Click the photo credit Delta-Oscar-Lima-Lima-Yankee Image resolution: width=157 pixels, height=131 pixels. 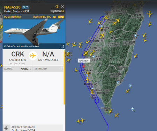pos(21,46)
